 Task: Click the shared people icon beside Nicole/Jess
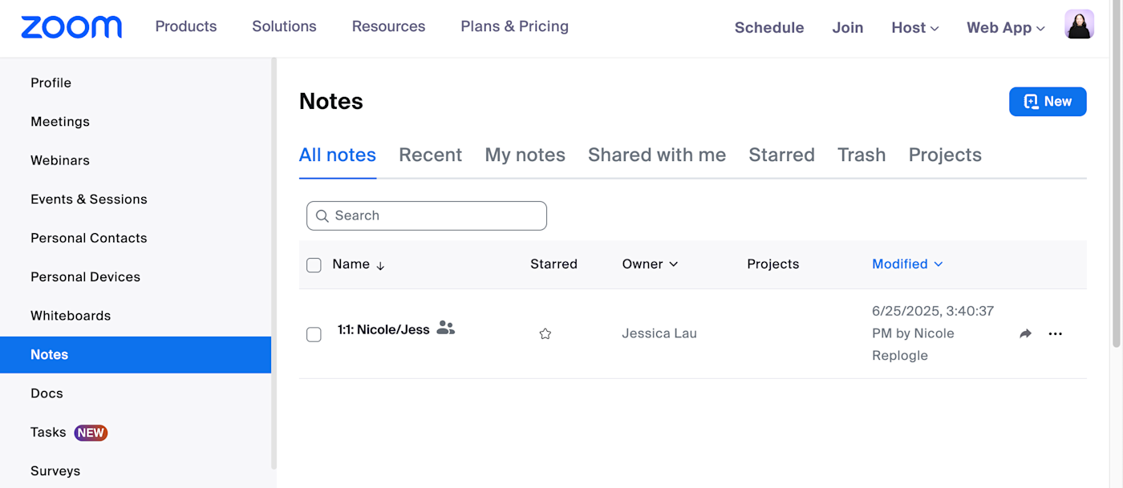(x=446, y=329)
